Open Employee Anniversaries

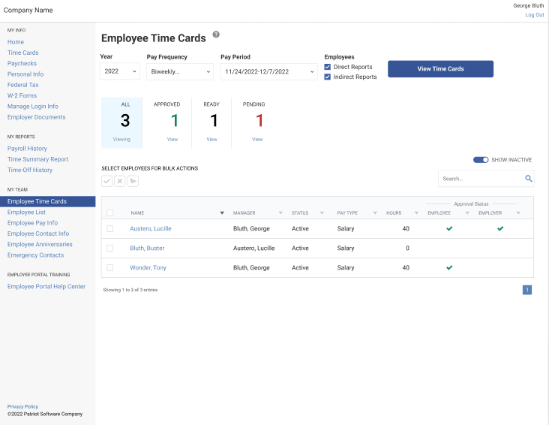click(x=40, y=244)
